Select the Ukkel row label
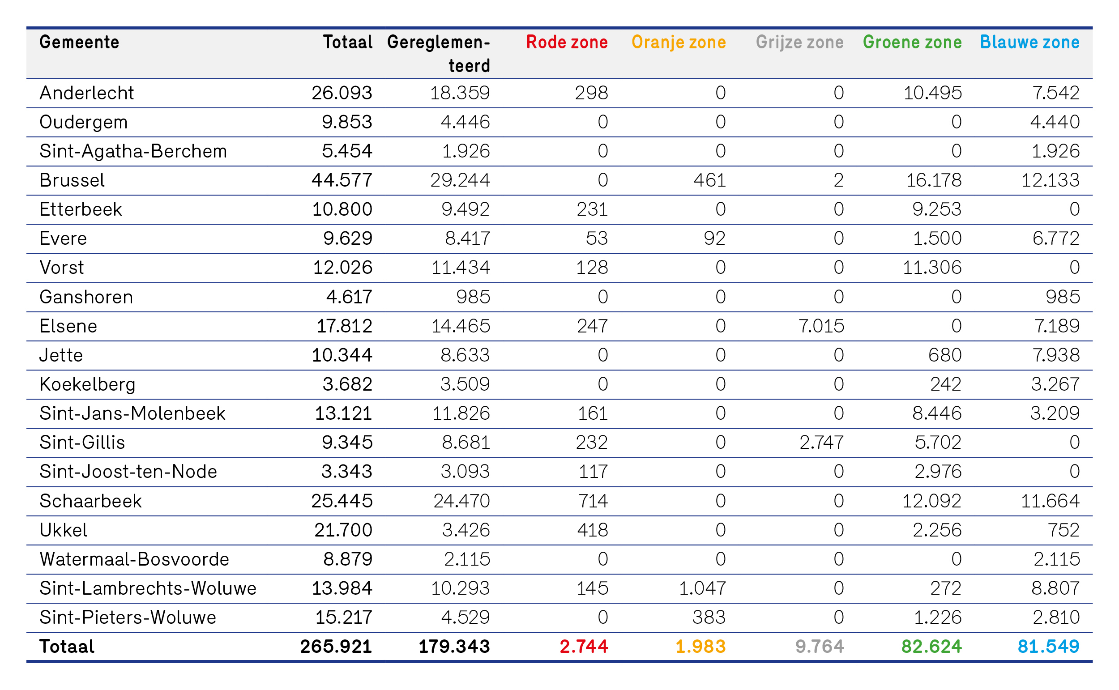The width and height of the screenshot is (1119, 690). click(64, 530)
